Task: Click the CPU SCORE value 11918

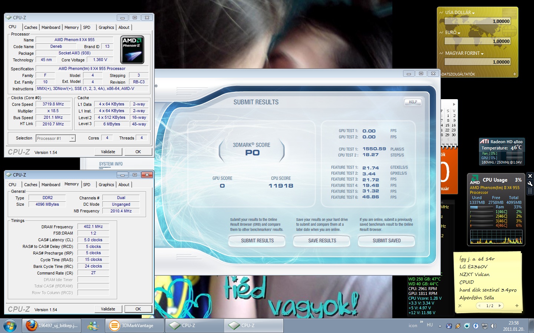Action: pos(281,186)
